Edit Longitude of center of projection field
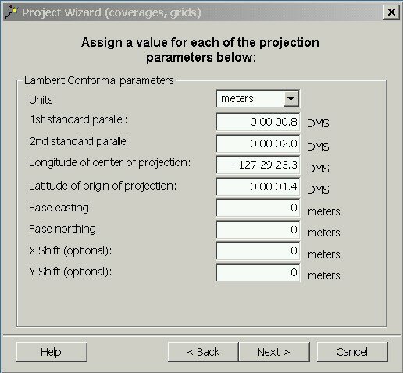This screenshot has height=373, width=403. coord(258,165)
